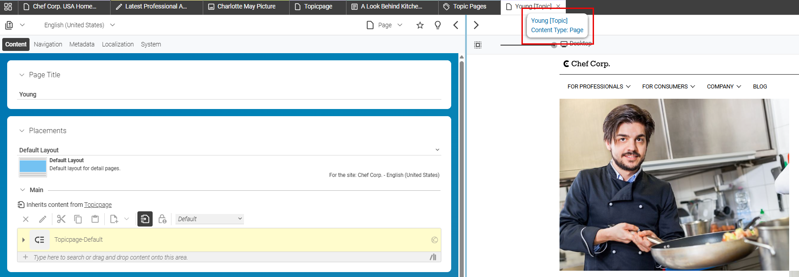Open the Localization form tab
This screenshot has width=799, height=277.
(118, 44)
